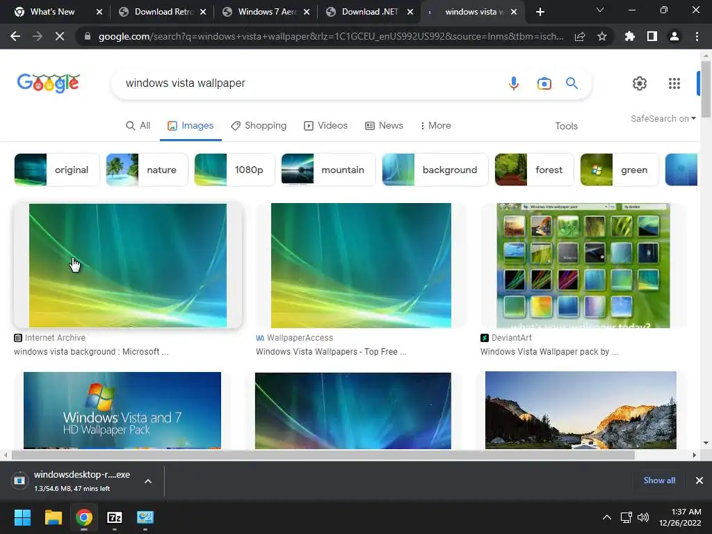Open the DeviantArt wallpaper pack thumbnail
712x534 pixels.
(x=583, y=266)
